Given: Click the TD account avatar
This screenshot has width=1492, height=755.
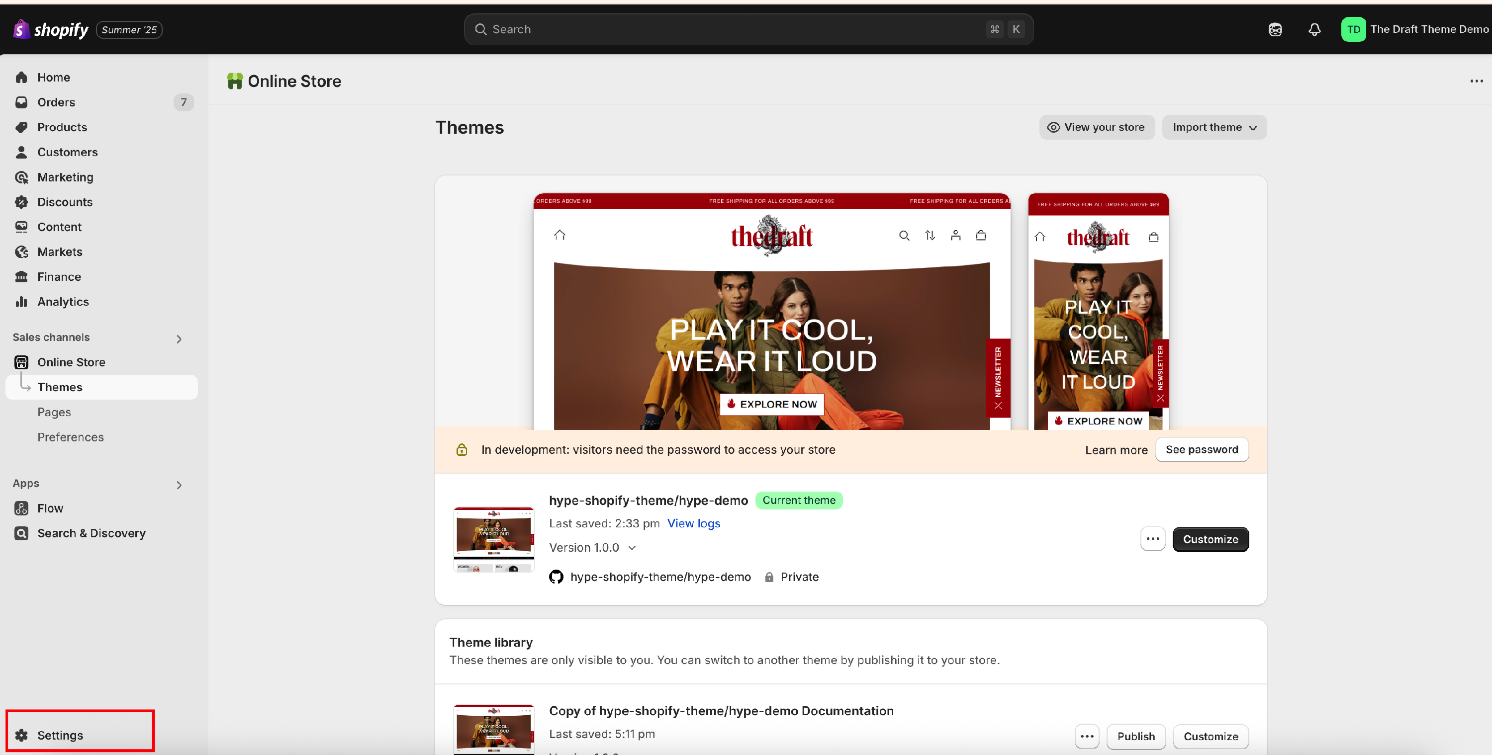Looking at the screenshot, I should click(x=1353, y=29).
